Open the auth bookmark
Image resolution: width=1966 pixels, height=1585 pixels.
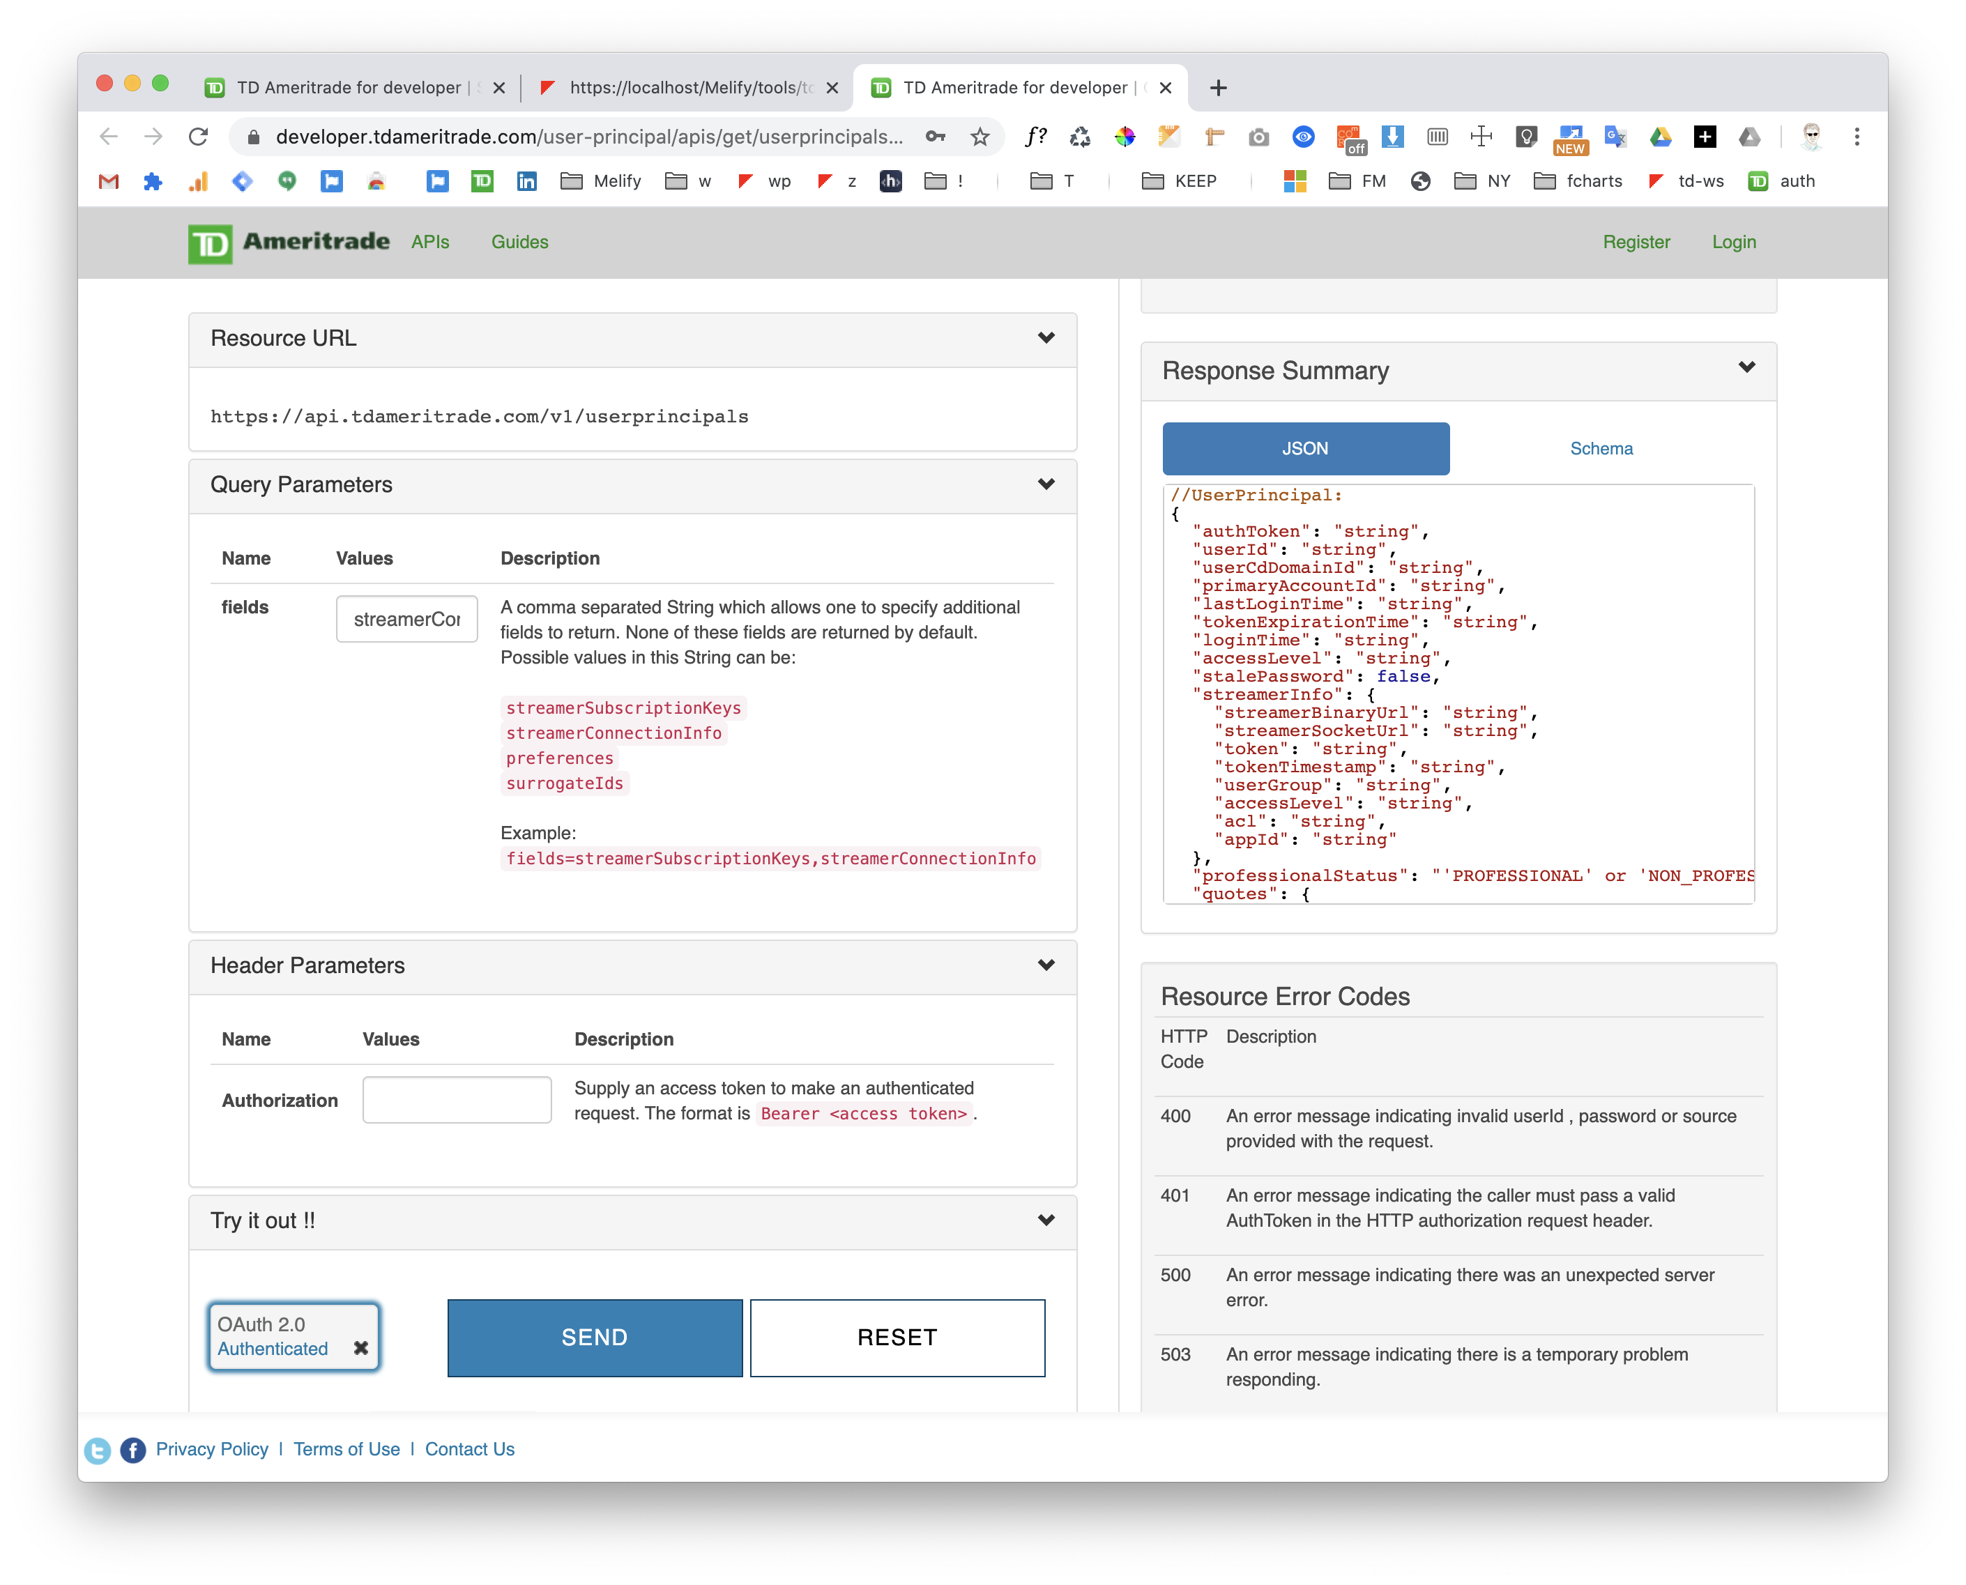[1781, 182]
